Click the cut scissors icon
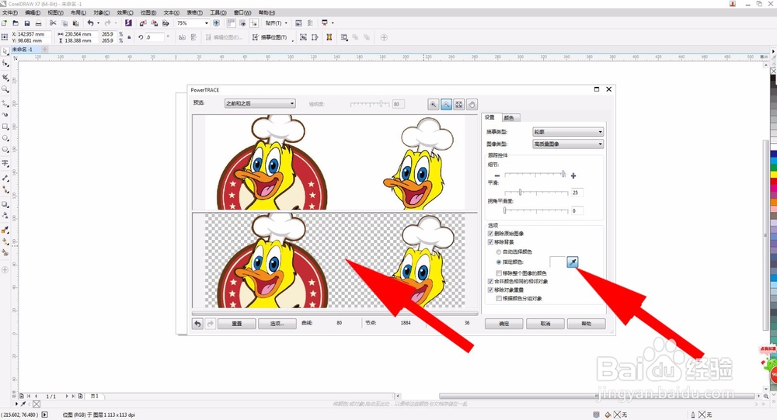 (x=53, y=23)
